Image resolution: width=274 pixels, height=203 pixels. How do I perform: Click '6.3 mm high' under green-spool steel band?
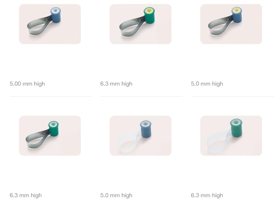click(x=26, y=195)
